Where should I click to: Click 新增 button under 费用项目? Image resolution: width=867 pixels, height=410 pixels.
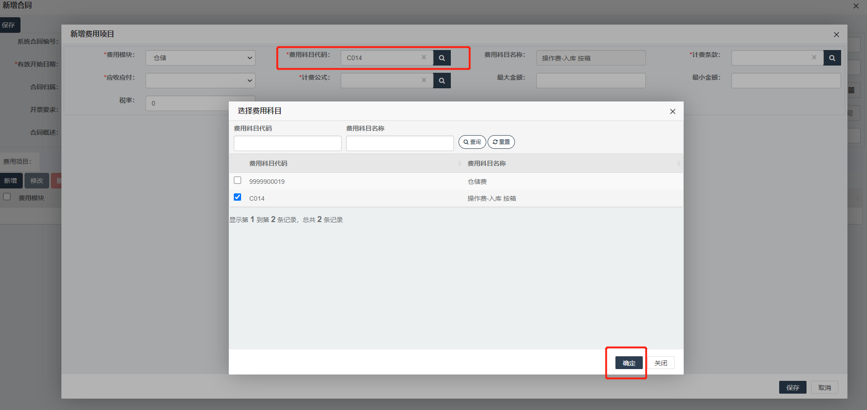[11, 181]
